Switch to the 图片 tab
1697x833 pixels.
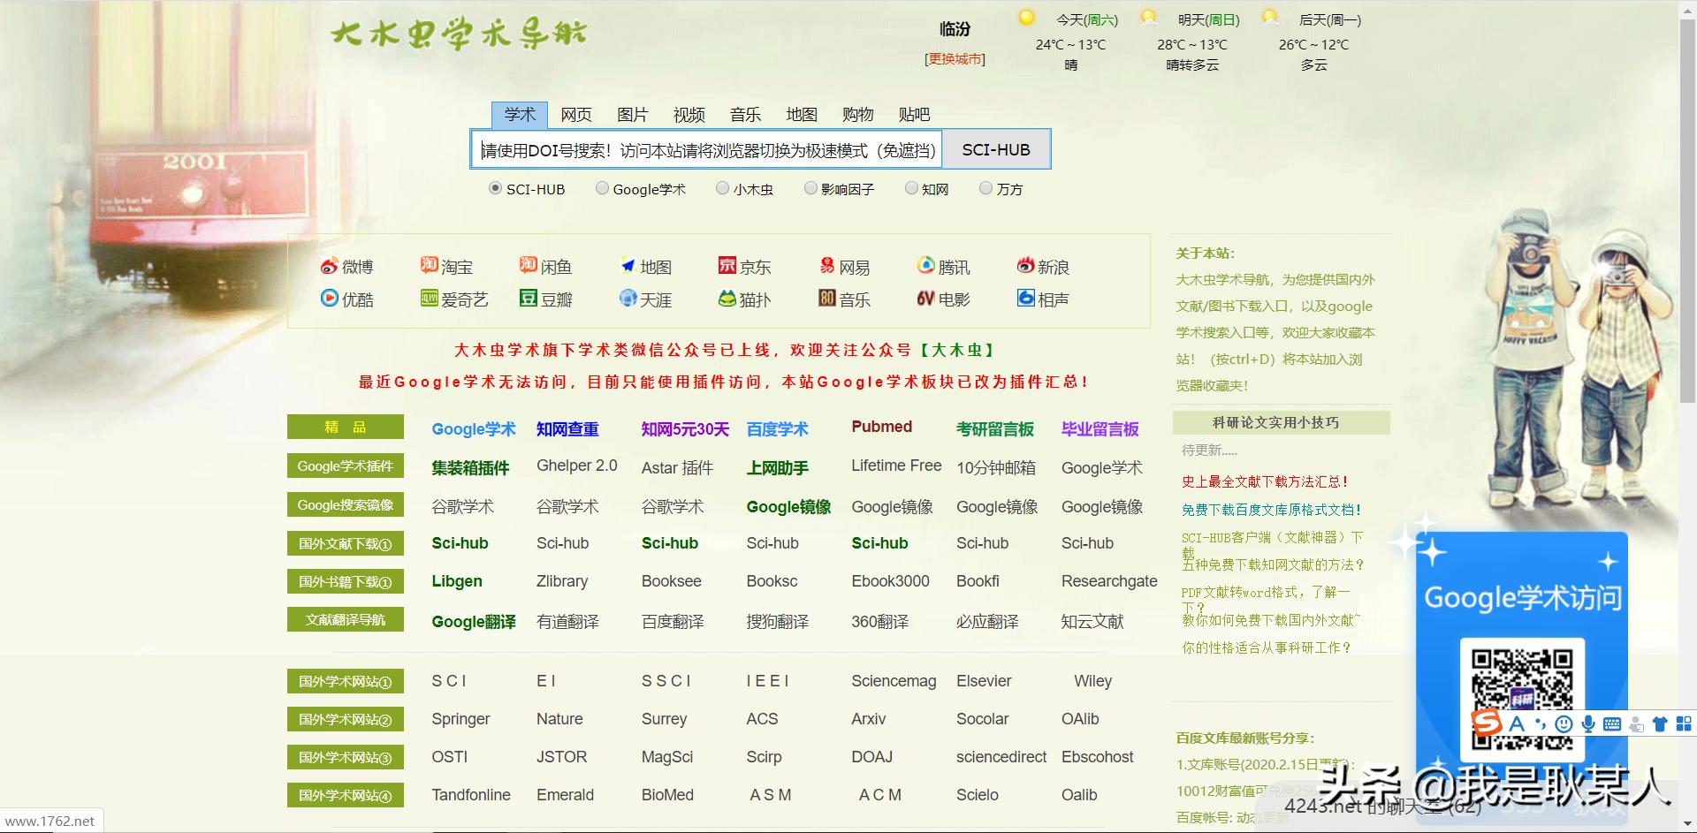pos(634,114)
